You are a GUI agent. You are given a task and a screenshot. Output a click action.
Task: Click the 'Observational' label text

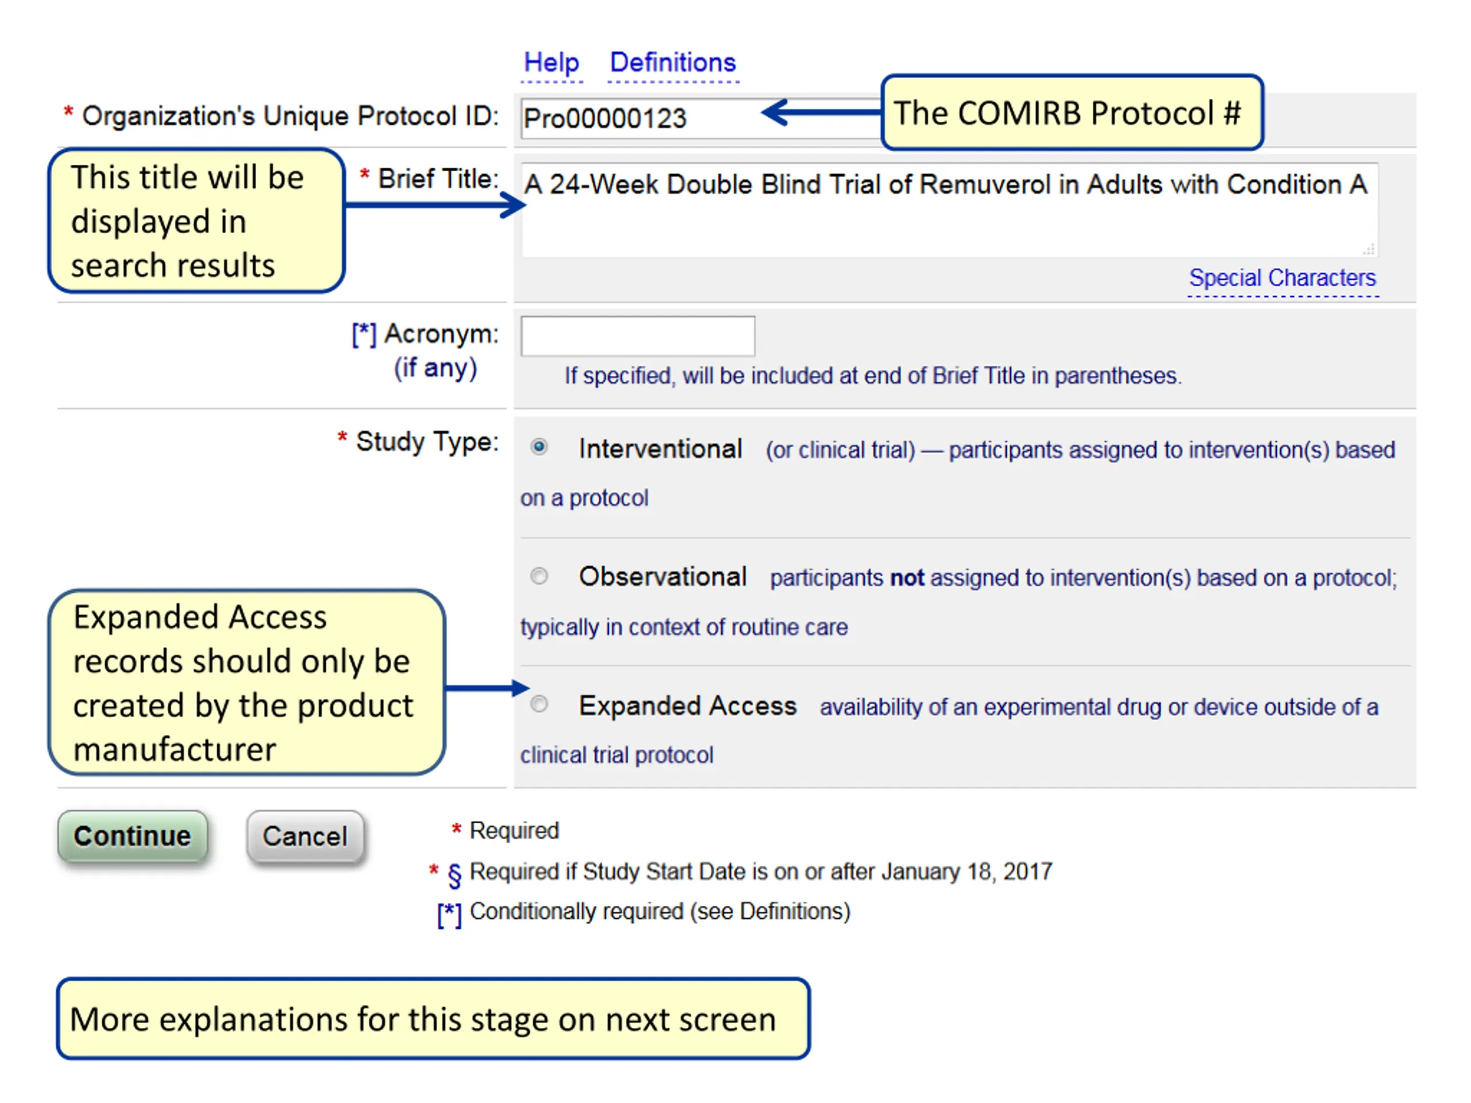coord(663,577)
